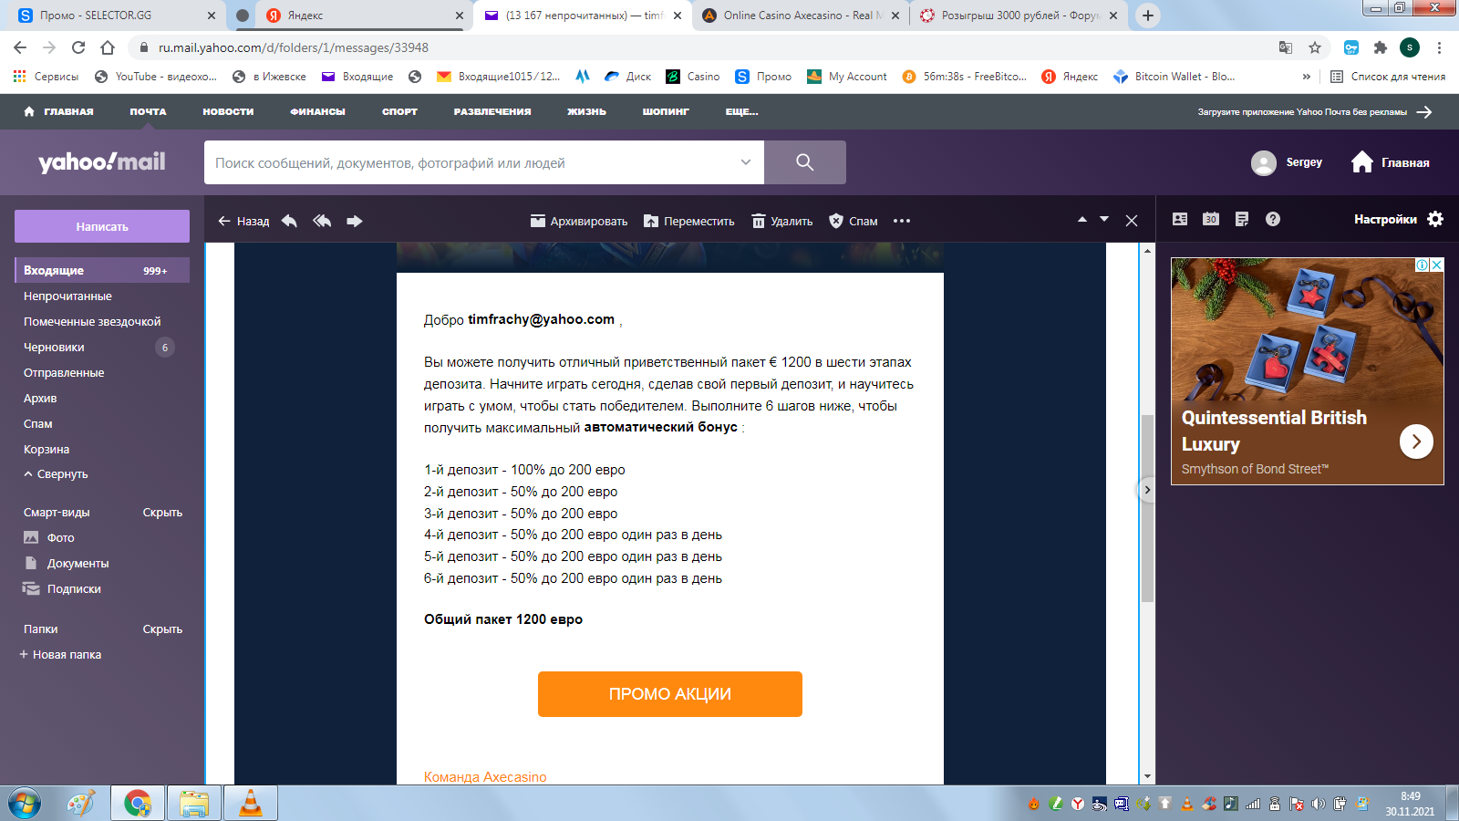Switch to the Online Casino Axecasino tab

click(800, 16)
